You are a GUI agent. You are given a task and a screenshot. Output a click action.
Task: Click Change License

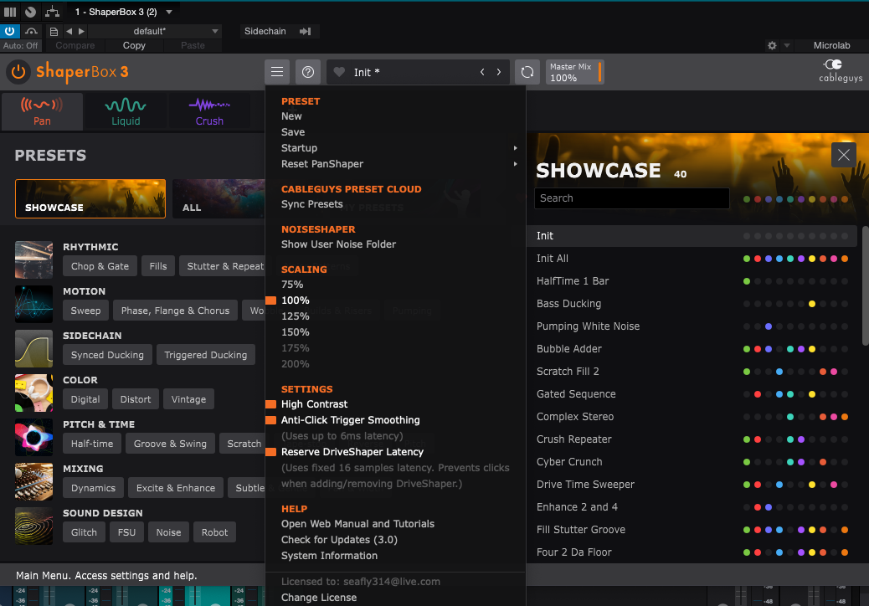point(319,598)
